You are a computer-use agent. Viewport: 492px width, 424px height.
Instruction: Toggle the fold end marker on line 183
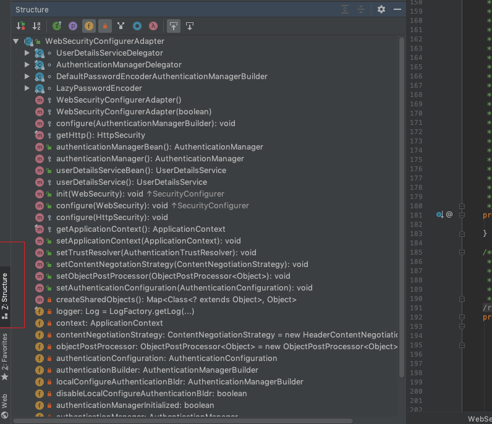coord(462,234)
